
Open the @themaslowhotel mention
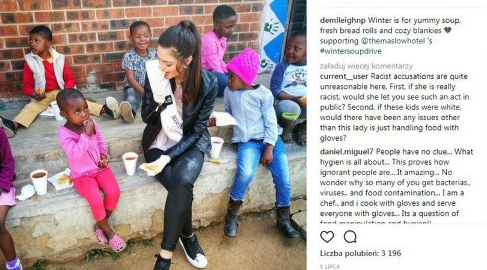(393, 41)
